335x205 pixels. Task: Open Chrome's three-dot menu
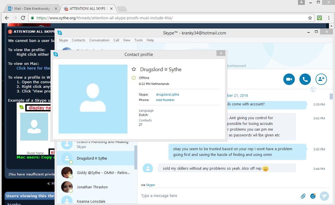point(329,18)
